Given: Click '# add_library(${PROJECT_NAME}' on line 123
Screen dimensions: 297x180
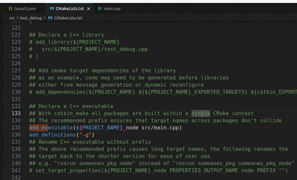Looking at the screenshot, I should (74, 42).
